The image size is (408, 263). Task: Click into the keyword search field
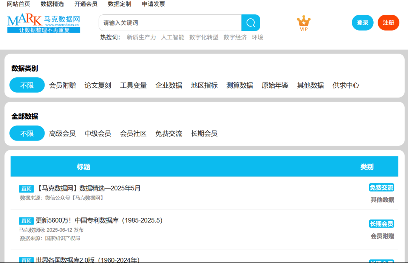coord(170,23)
